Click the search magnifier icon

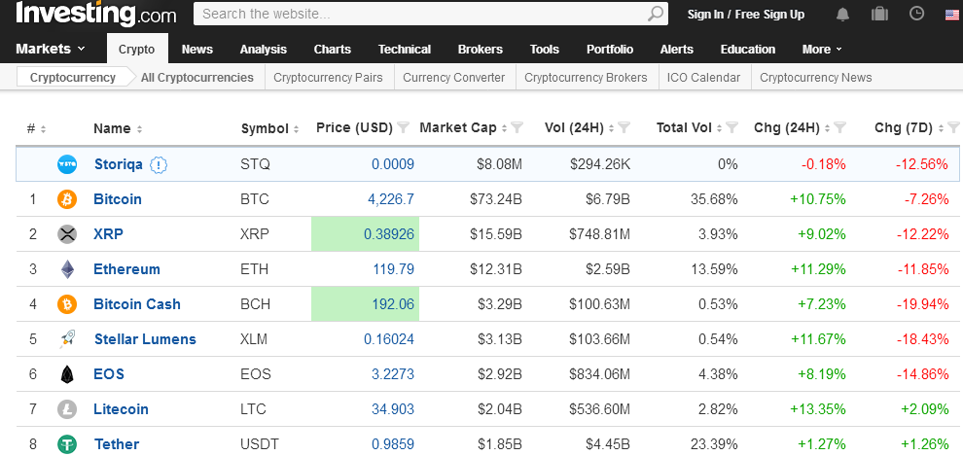point(657,14)
